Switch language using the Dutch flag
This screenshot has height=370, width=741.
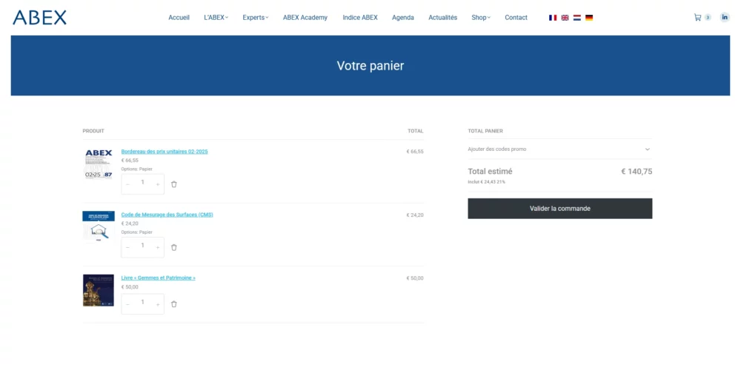577,18
